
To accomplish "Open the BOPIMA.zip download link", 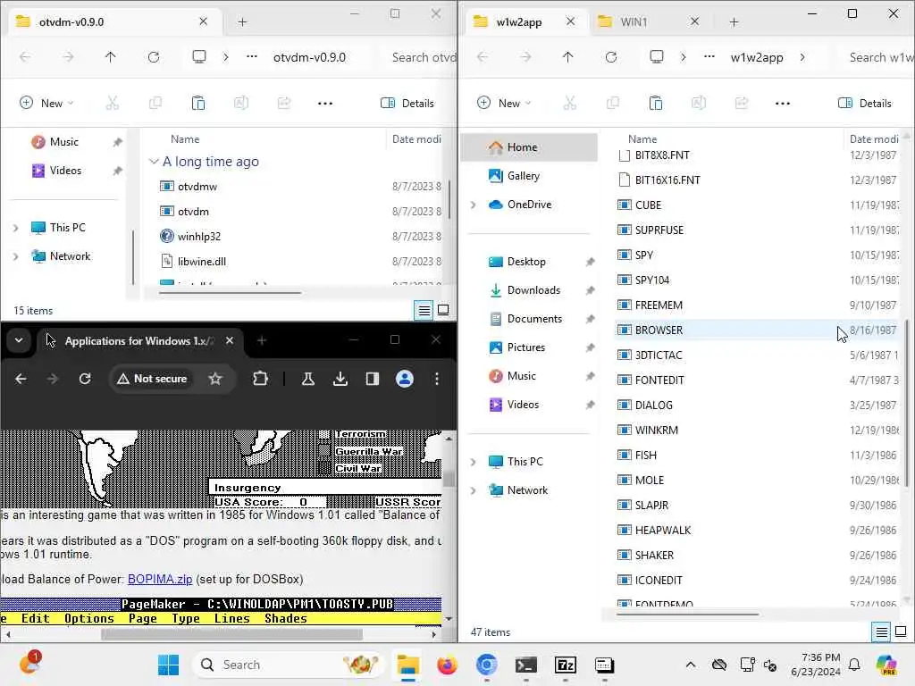I will (x=160, y=579).
